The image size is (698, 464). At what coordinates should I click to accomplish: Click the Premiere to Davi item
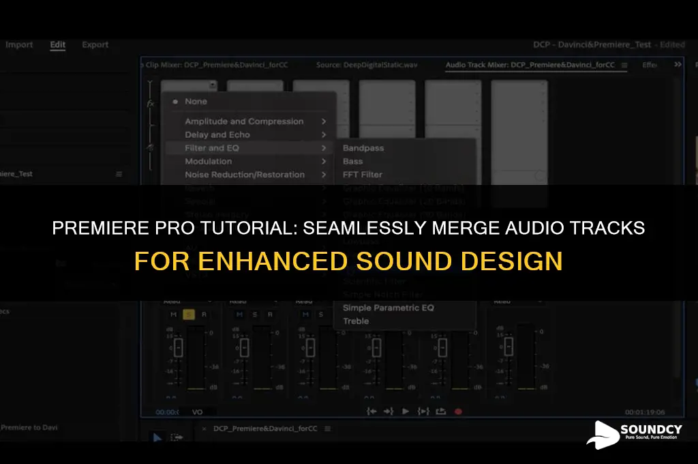29,427
